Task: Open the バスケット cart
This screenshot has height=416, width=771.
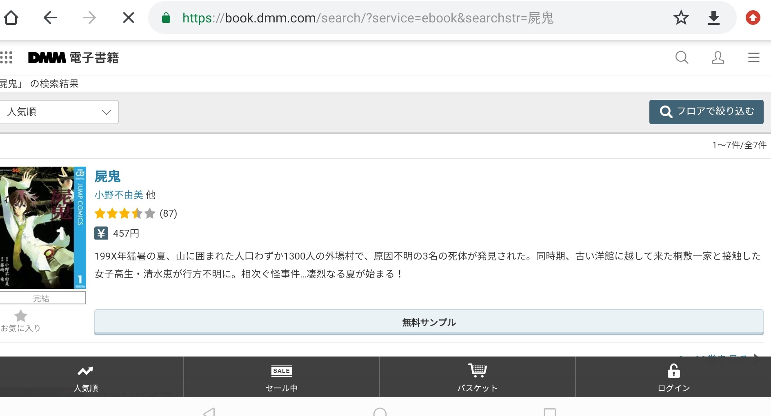Action: [477, 377]
